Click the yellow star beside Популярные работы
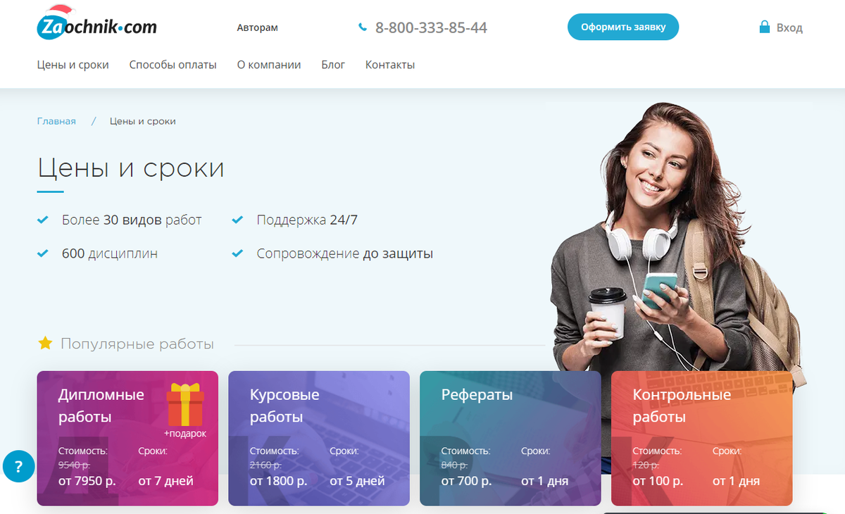 click(45, 344)
